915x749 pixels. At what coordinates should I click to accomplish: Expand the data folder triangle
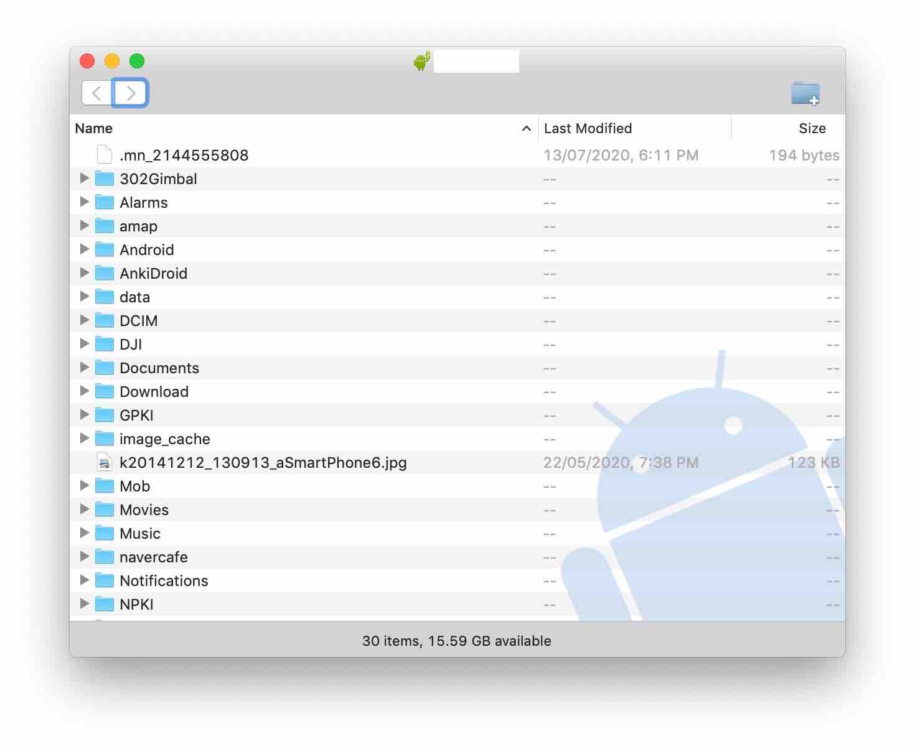(x=85, y=297)
